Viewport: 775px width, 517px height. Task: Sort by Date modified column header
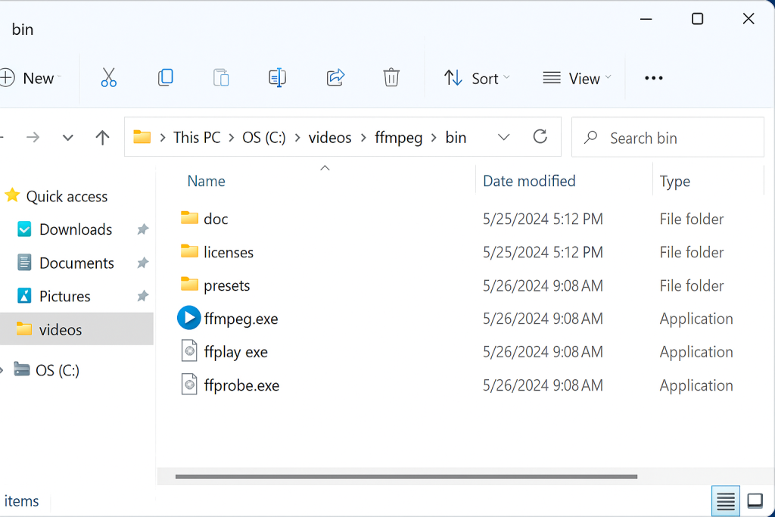point(529,181)
